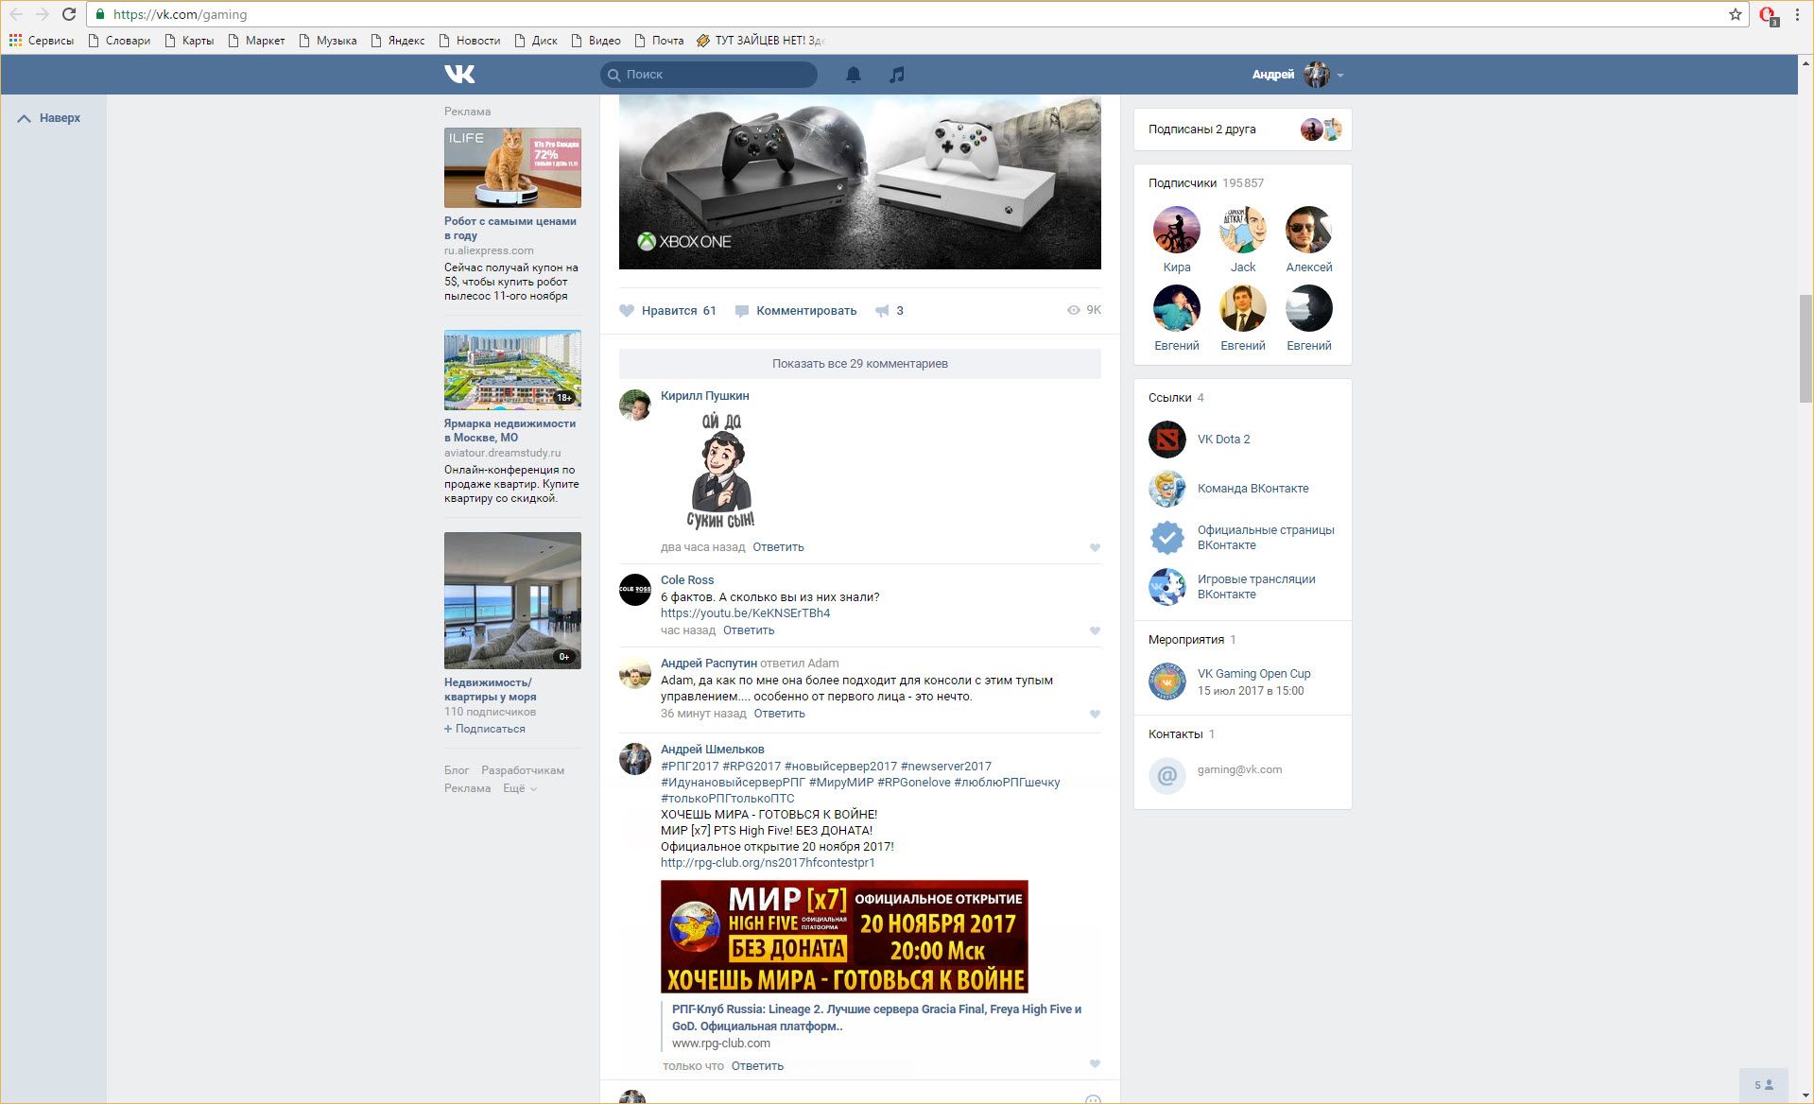
Task: Open Новости bookmark
Action: click(x=468, y=41)
